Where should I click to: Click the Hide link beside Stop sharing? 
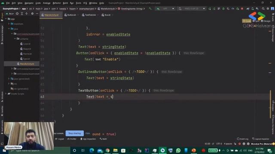[x=88, y=133]
